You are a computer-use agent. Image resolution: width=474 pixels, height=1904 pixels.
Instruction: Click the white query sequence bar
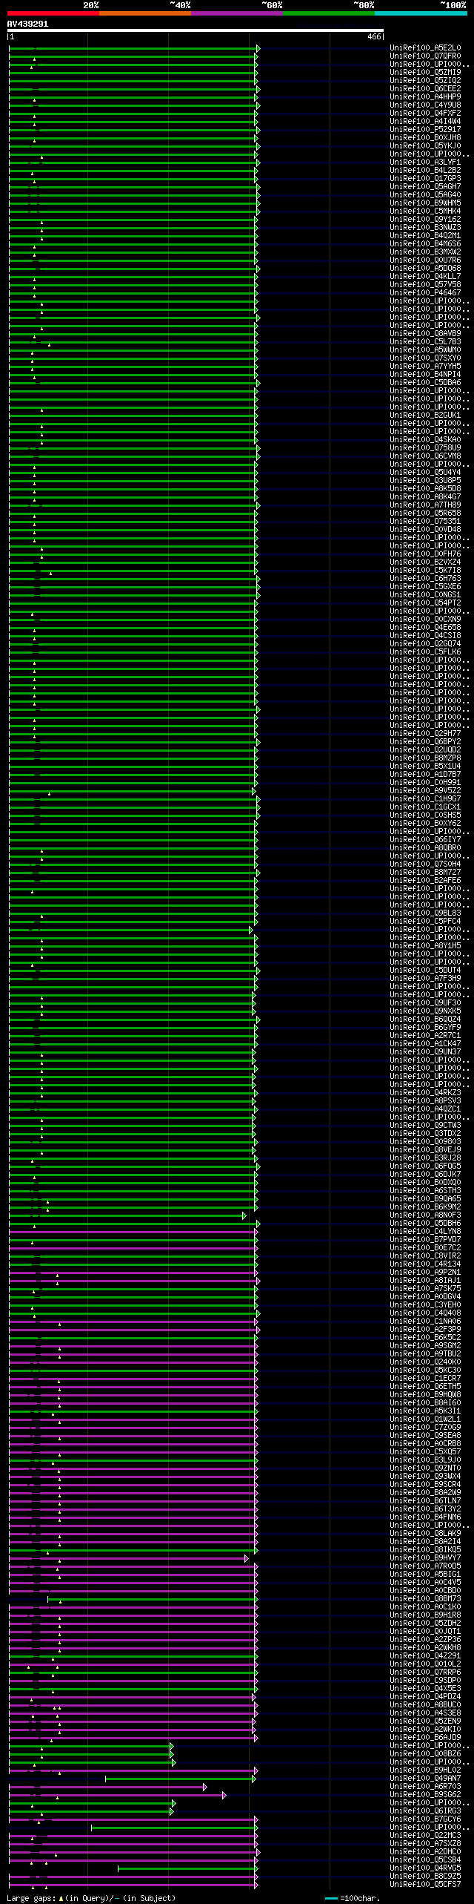point(196,31)
